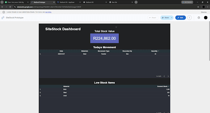The width and height of the screenshot is (210, 113).
Task: Sort by the Movement Type column header
Action: coord(103,51)
